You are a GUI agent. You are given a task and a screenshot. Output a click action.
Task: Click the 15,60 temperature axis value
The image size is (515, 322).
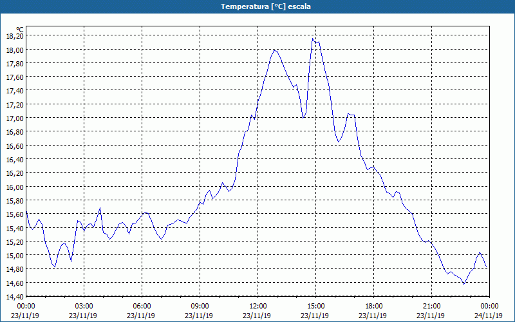15,214
